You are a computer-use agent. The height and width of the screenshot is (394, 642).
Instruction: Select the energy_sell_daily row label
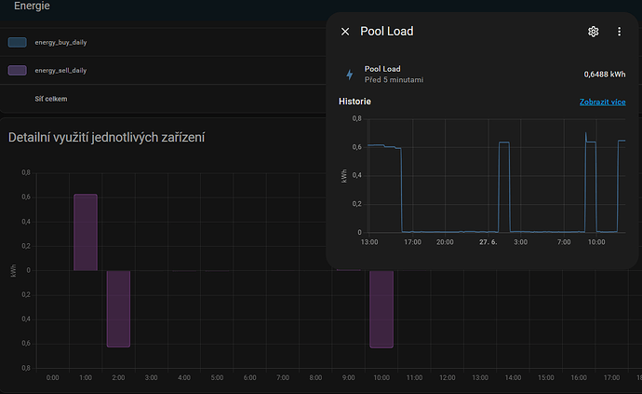pos(61,70)
